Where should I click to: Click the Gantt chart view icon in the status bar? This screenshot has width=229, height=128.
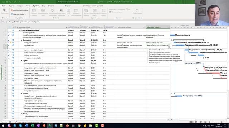pos(191,122)
